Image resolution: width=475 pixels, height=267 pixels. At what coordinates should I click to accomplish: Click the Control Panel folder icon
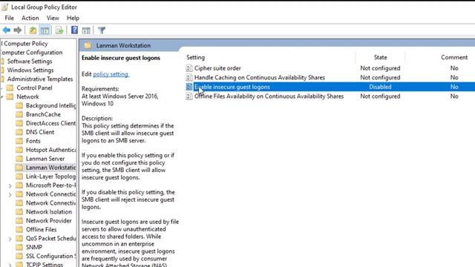click(x=10, y=88)
